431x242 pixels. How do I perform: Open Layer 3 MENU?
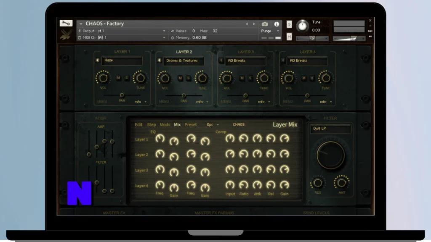226,102
